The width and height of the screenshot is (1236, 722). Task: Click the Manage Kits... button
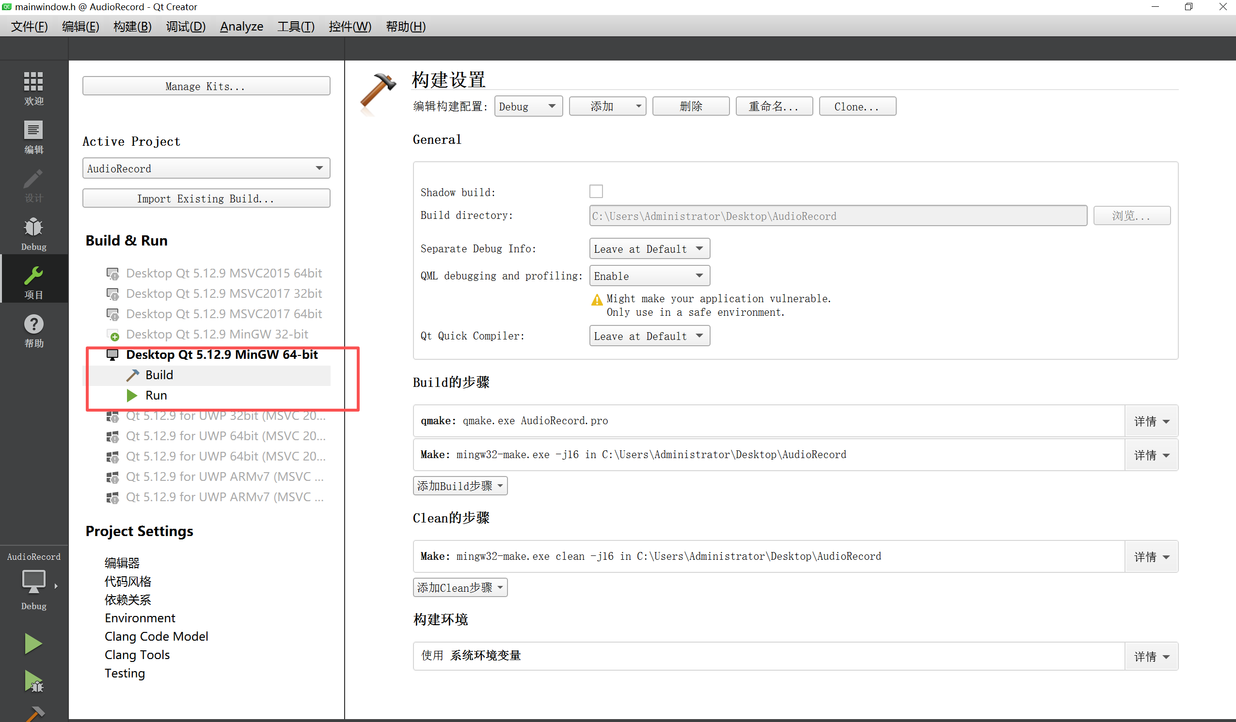pos(206,86)
